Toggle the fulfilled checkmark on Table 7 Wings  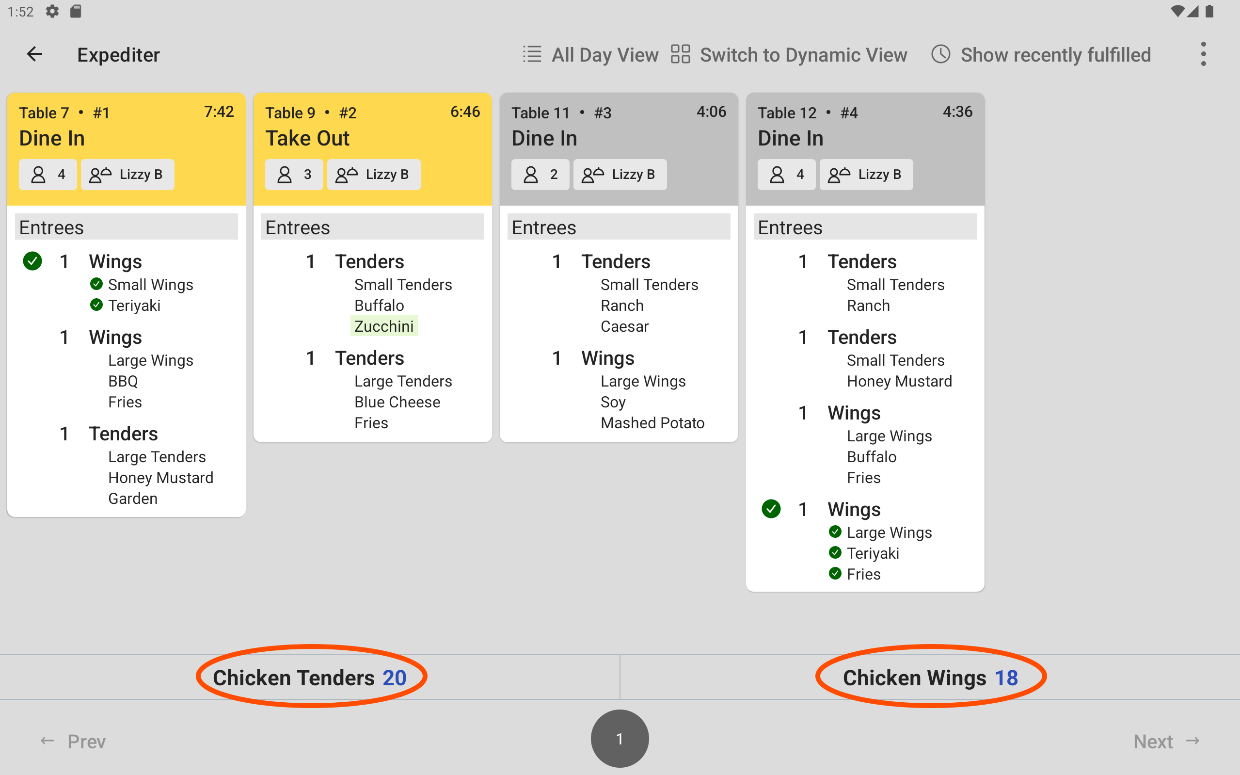33,261
